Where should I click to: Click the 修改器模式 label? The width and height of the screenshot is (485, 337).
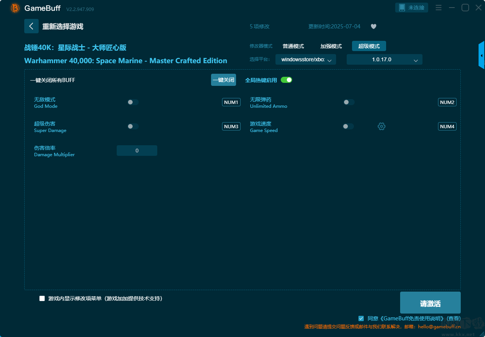261,46
